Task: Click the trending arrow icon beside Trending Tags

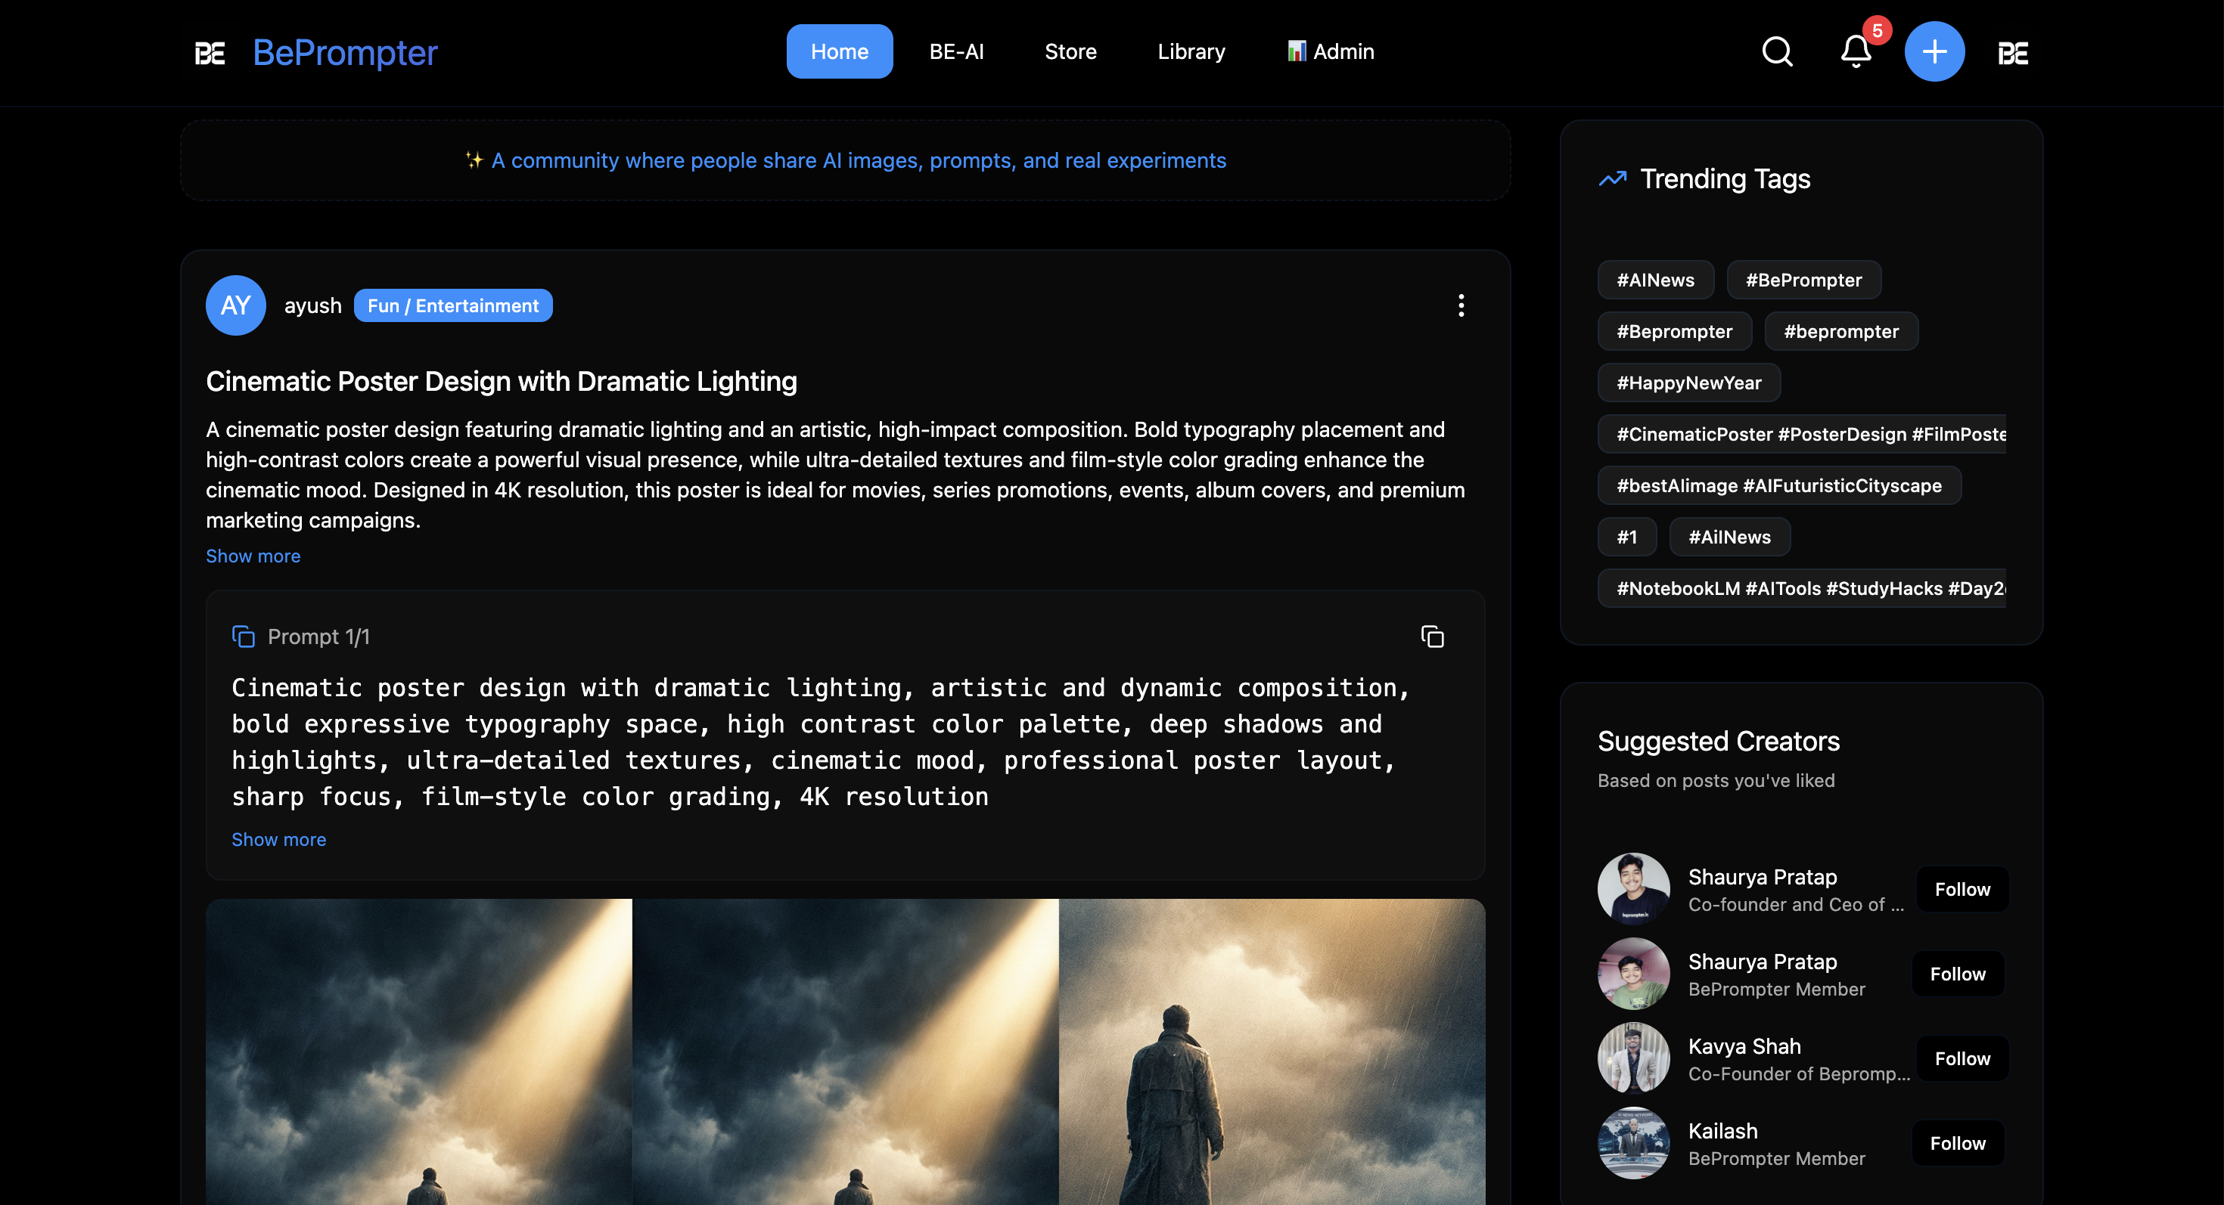Action: 1611,178
